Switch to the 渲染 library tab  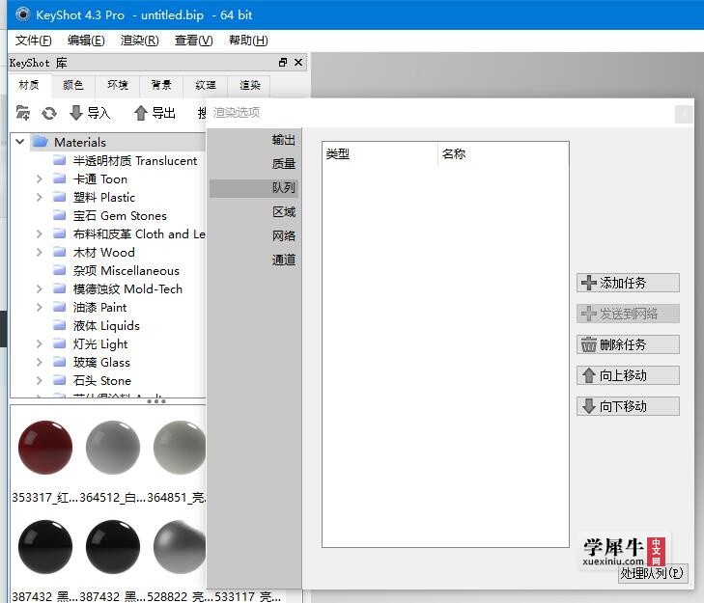[249, 85]
